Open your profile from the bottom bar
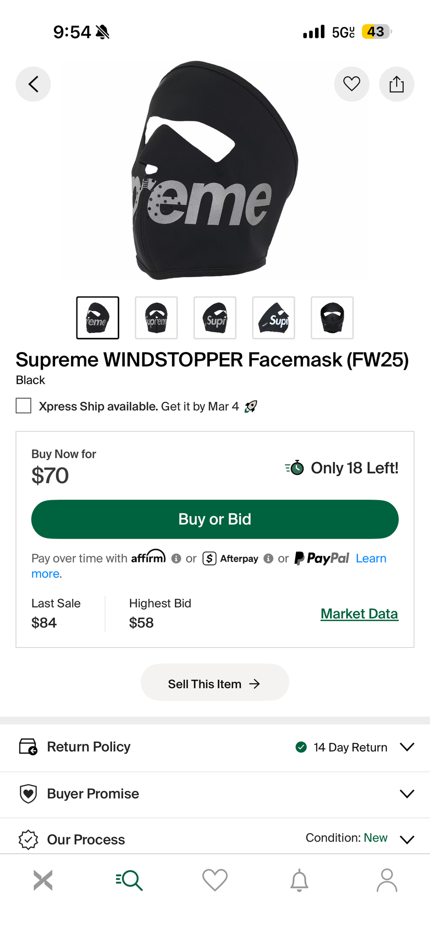 tap(387, 880)
